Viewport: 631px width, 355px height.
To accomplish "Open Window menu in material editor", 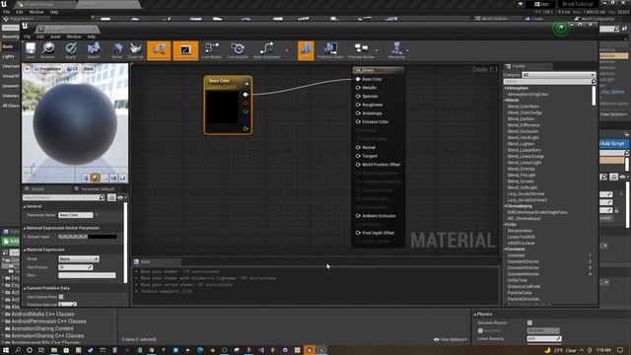I will coord(74,36).
